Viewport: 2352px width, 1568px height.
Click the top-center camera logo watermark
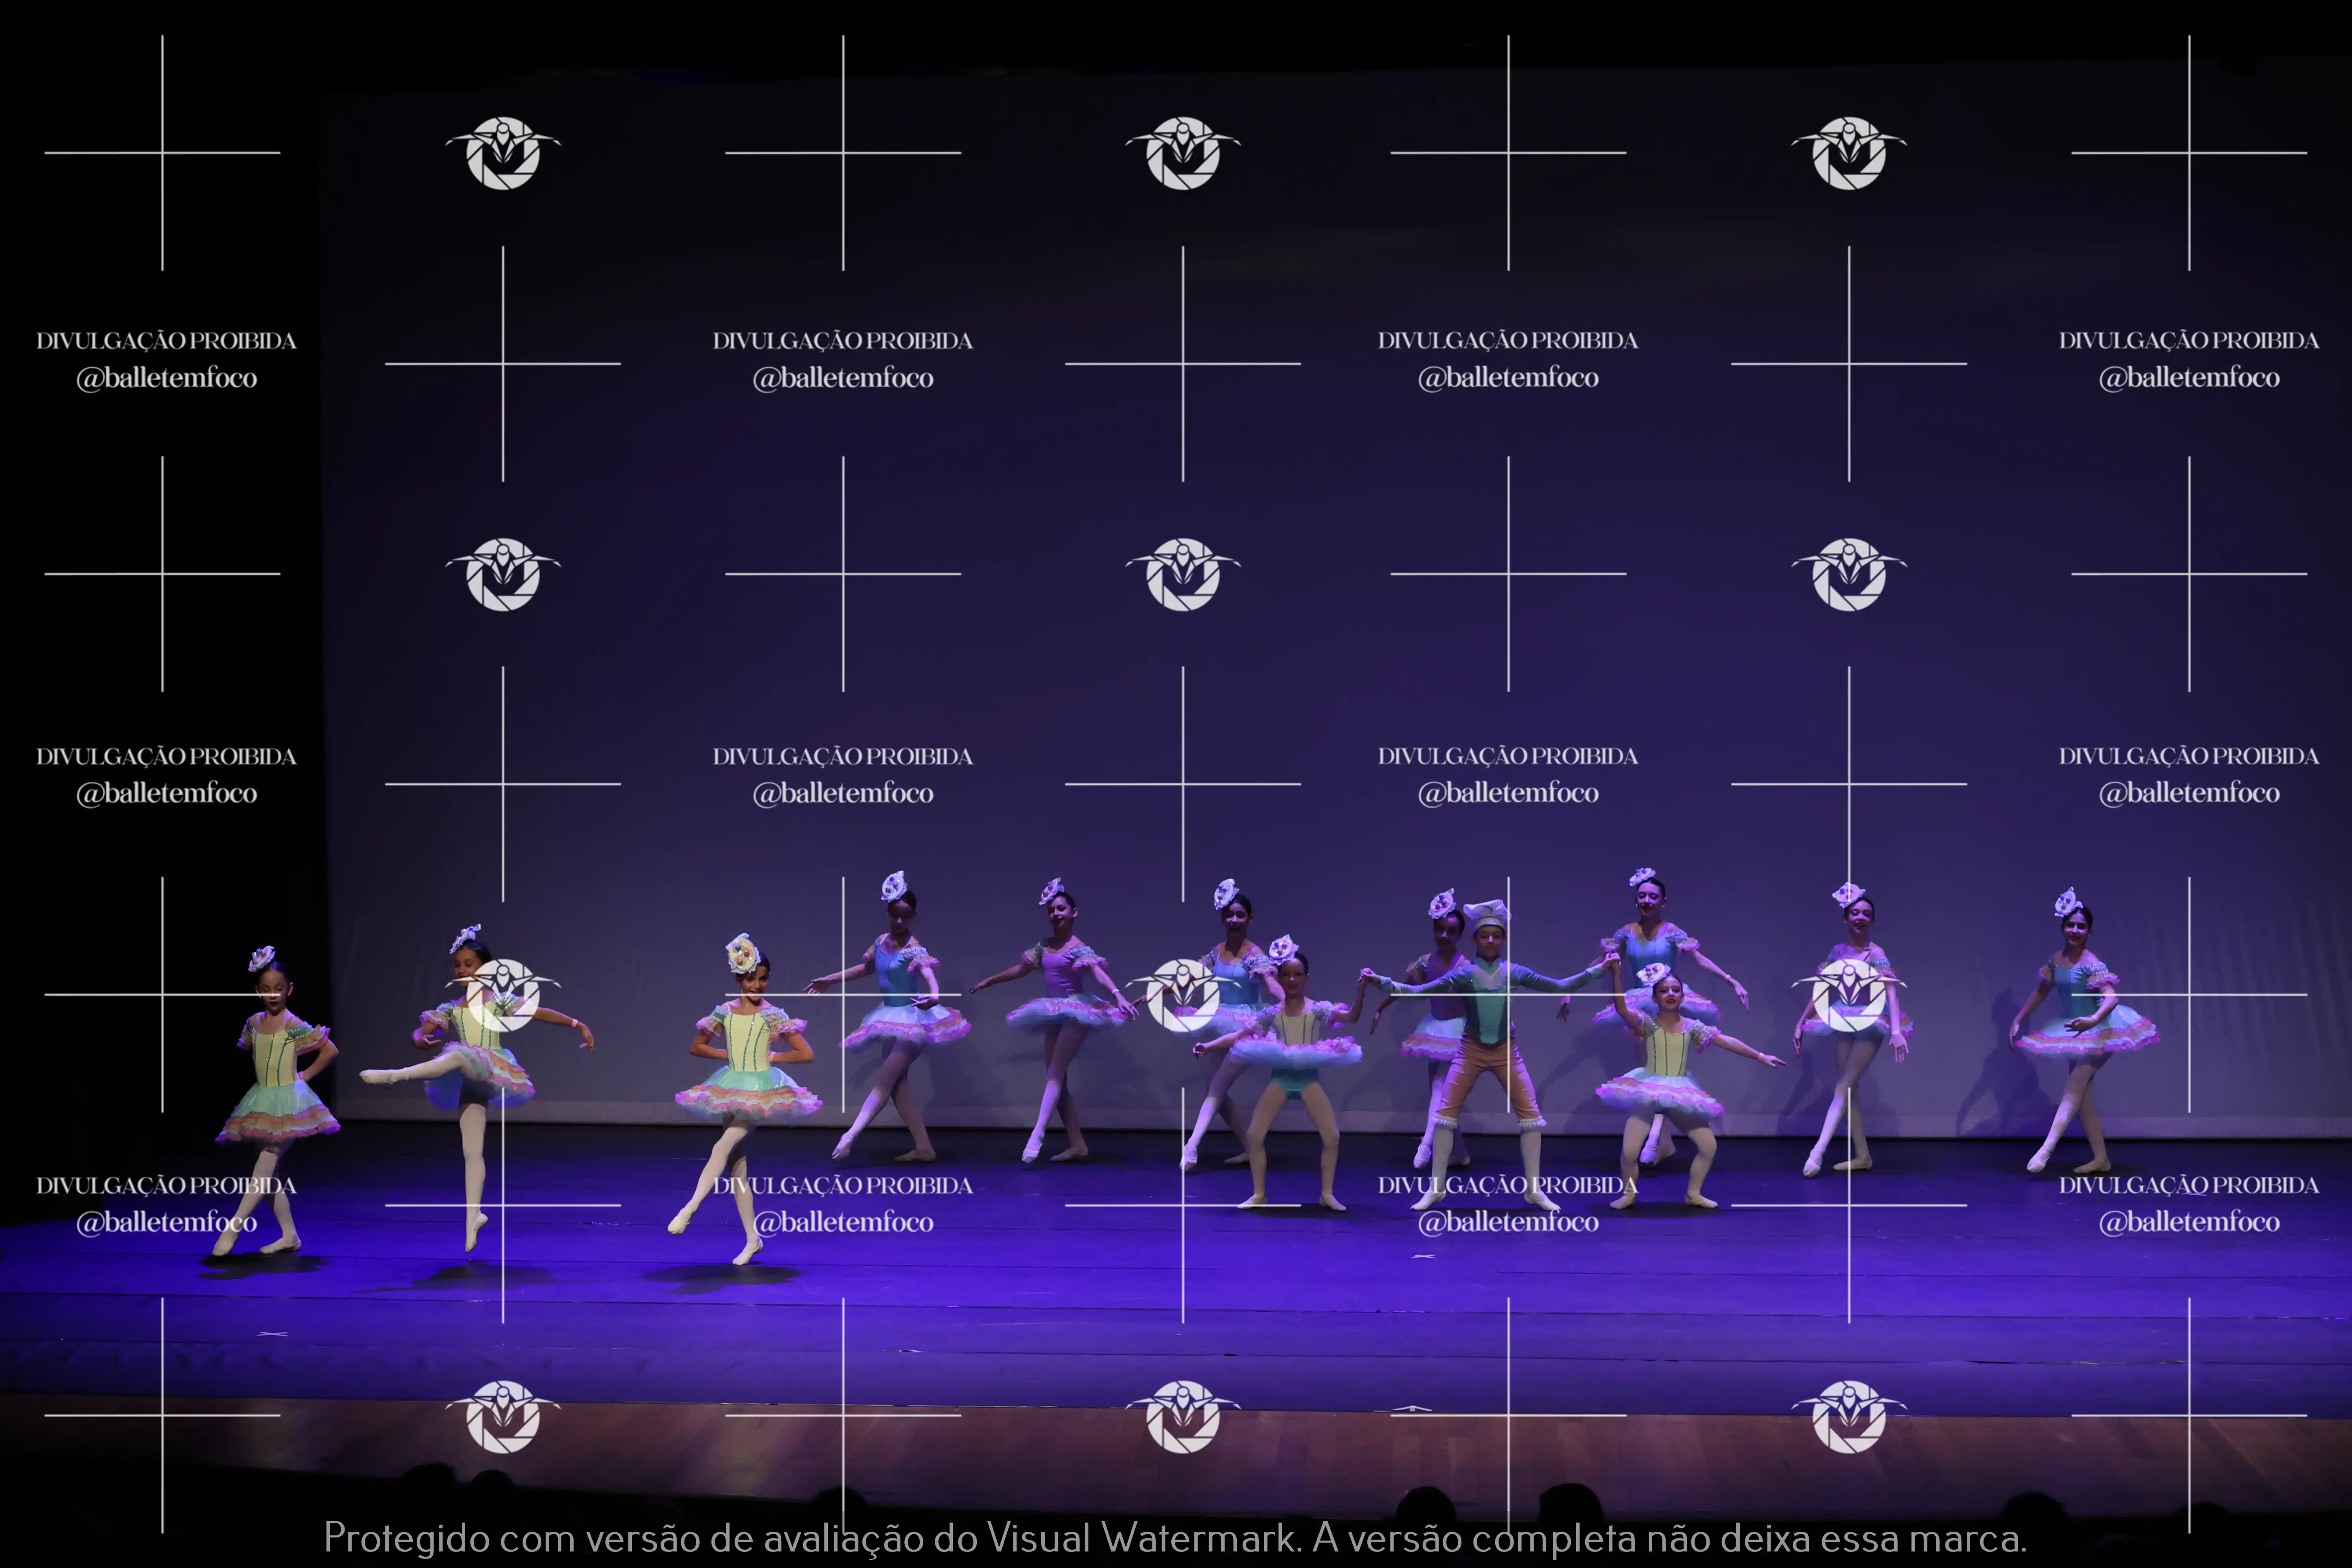click(x=1183, y=153)
